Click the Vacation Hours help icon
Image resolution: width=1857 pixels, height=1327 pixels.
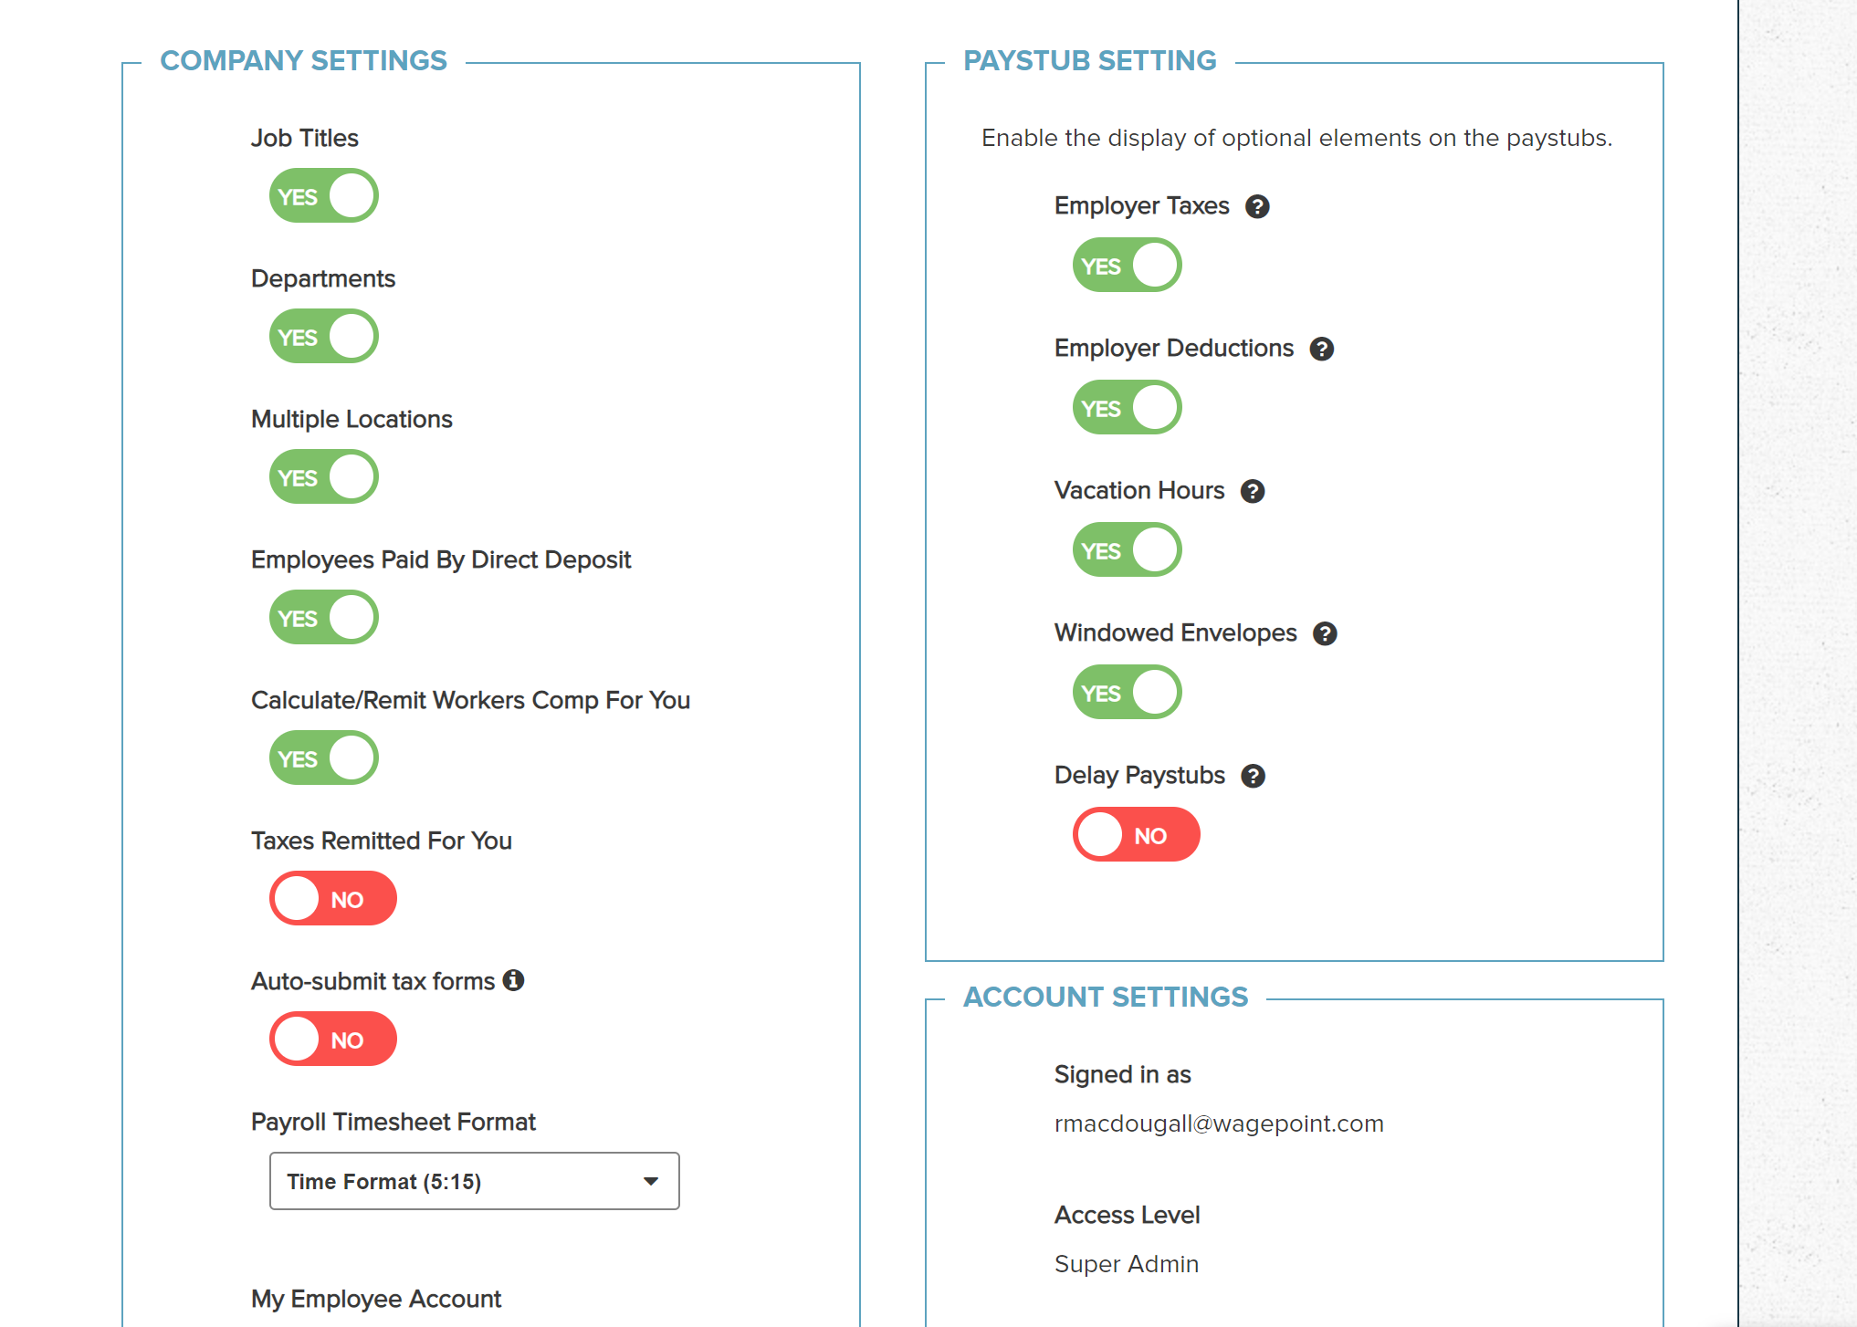tap(1253, 492)
